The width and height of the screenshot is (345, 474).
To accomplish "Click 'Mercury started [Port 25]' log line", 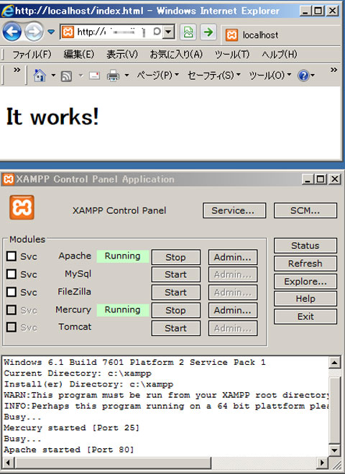I will coord(71,428).
